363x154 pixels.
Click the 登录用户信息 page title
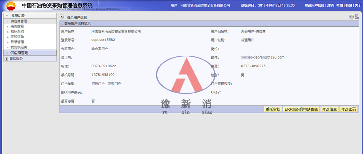click(x=77, y=17)
